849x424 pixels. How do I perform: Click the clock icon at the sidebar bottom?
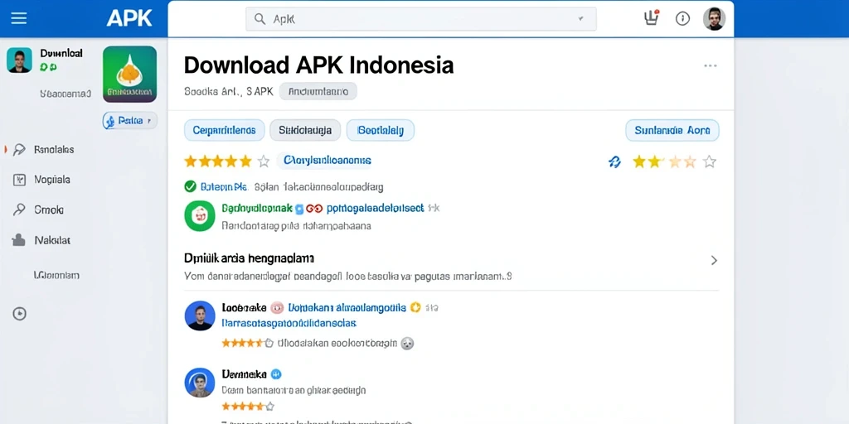coord(20,314)
